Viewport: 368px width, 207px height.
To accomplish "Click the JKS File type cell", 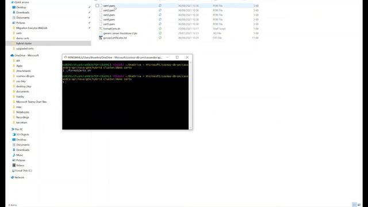I will (217, 33).
